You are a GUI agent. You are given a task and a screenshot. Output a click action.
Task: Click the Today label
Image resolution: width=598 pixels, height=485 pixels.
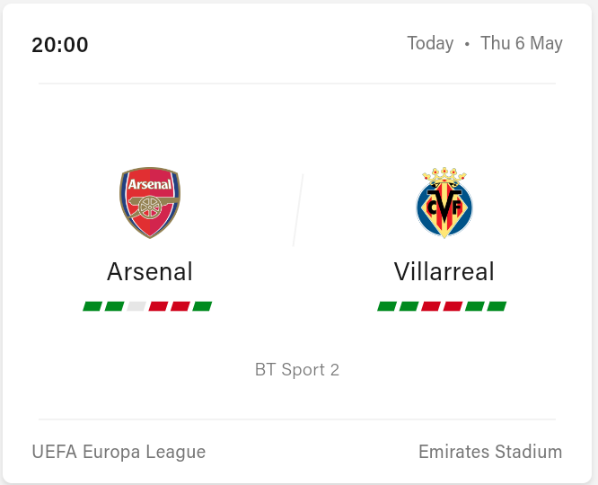click(x=430, y=43)
